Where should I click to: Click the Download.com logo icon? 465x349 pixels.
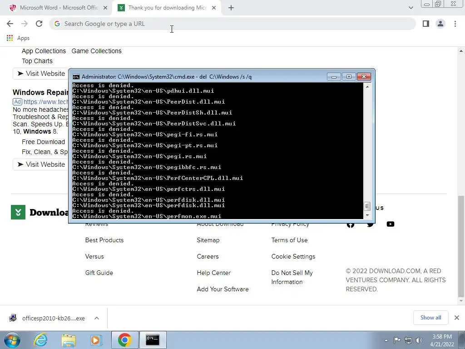tap(18, 212)
